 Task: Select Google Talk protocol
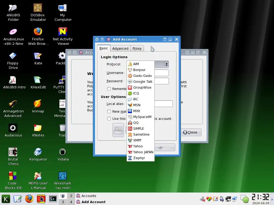pyautogui.click(x=140, y=82)
